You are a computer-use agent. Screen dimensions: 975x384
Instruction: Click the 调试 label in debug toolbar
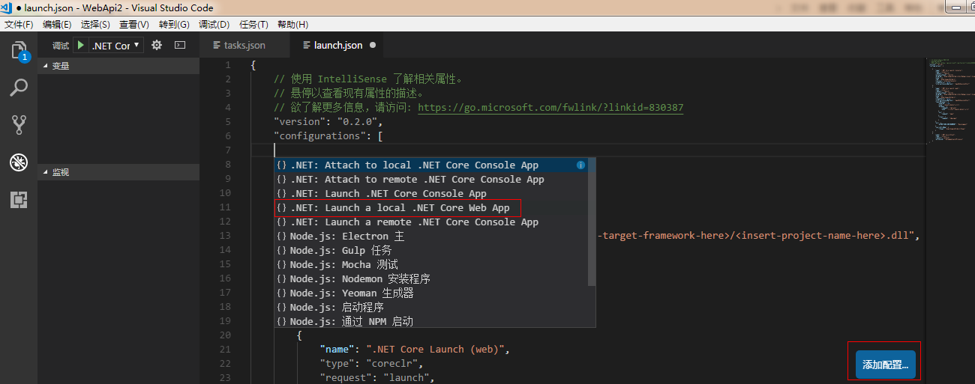point(61,46)
